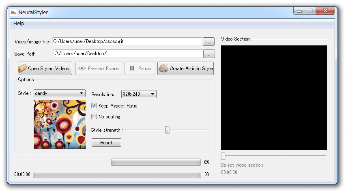346x193 pixels.
Task: Minimize the NeuralStyler window
Action: (x=299, y=11)
